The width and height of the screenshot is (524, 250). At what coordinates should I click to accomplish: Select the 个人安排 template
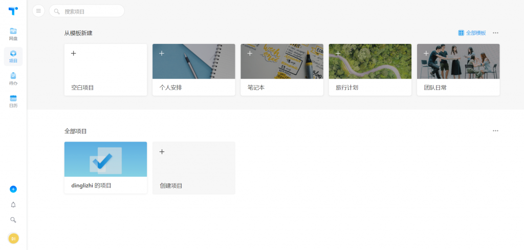pyautogui.click(x=193, y=70)
